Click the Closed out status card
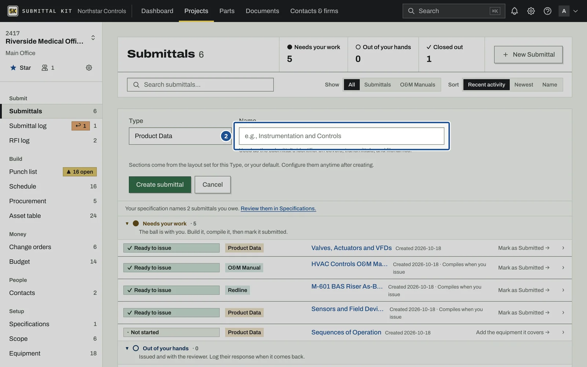The image size is (587, 367). click(452, 54)
